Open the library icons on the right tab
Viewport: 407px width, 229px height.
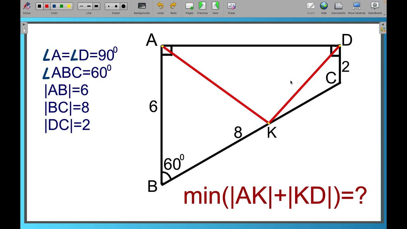[x=383, y=30]
